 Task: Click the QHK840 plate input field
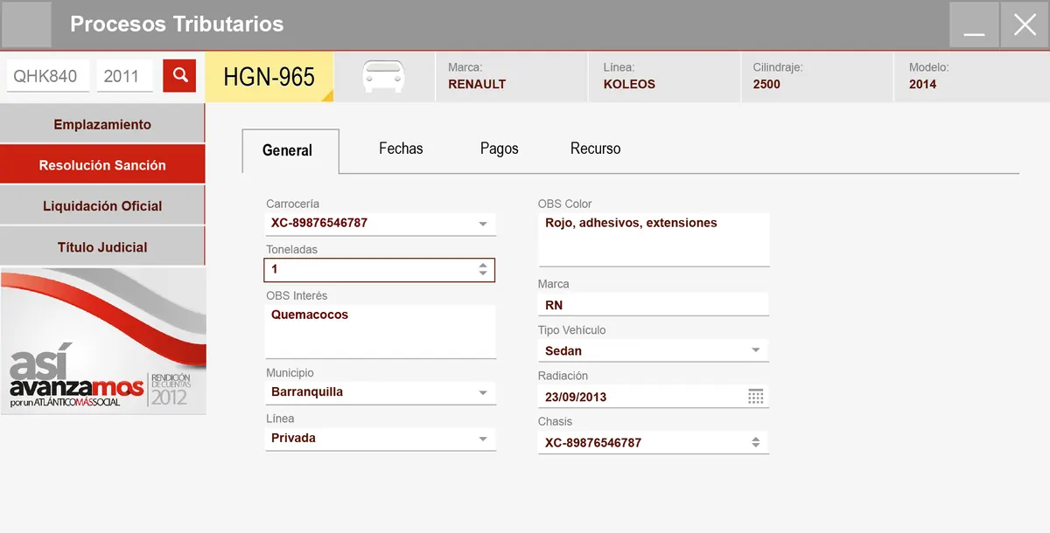point(48,76)
